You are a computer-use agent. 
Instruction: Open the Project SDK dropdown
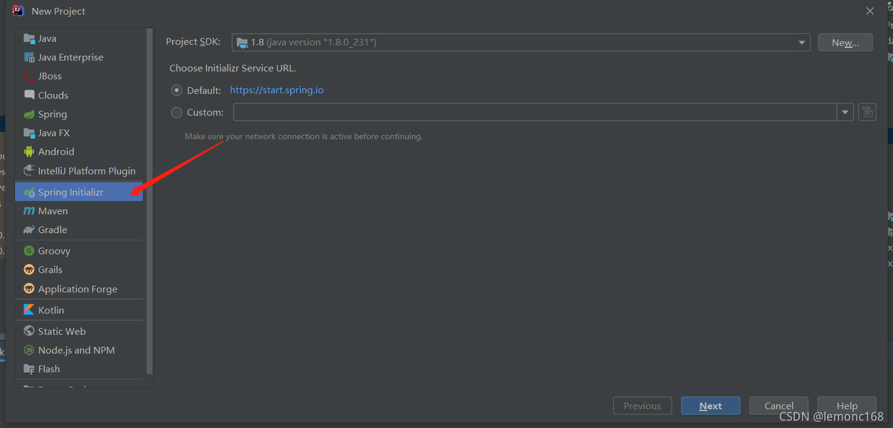(x=521, y=42)
